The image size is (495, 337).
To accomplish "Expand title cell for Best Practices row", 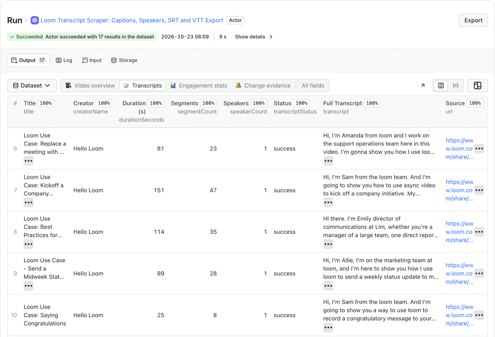I will click(29, 244).
